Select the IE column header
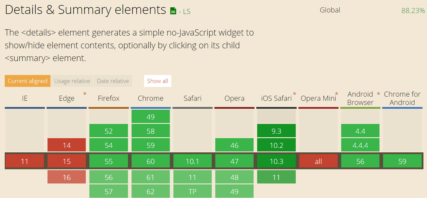The image size is (427, 198). click(x=25, y=98)
